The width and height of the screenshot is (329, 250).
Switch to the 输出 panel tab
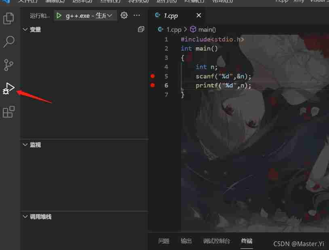[x=186, y=241]
